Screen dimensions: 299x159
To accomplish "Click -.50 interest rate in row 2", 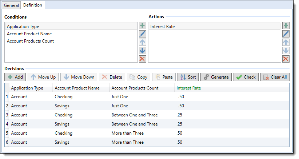I will point(180,106).
